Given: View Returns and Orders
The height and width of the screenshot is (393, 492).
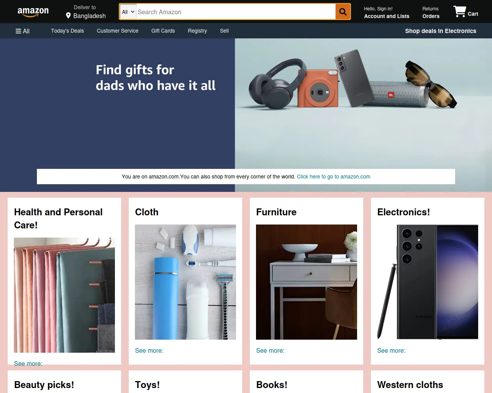Looking at the screenshot, I should pyautogui.click(x=431, y=13).
